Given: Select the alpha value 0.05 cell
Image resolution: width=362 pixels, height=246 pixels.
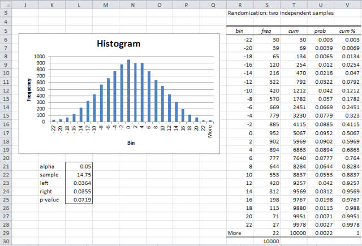Looking at the screenshot, I should tap(79, 166).
